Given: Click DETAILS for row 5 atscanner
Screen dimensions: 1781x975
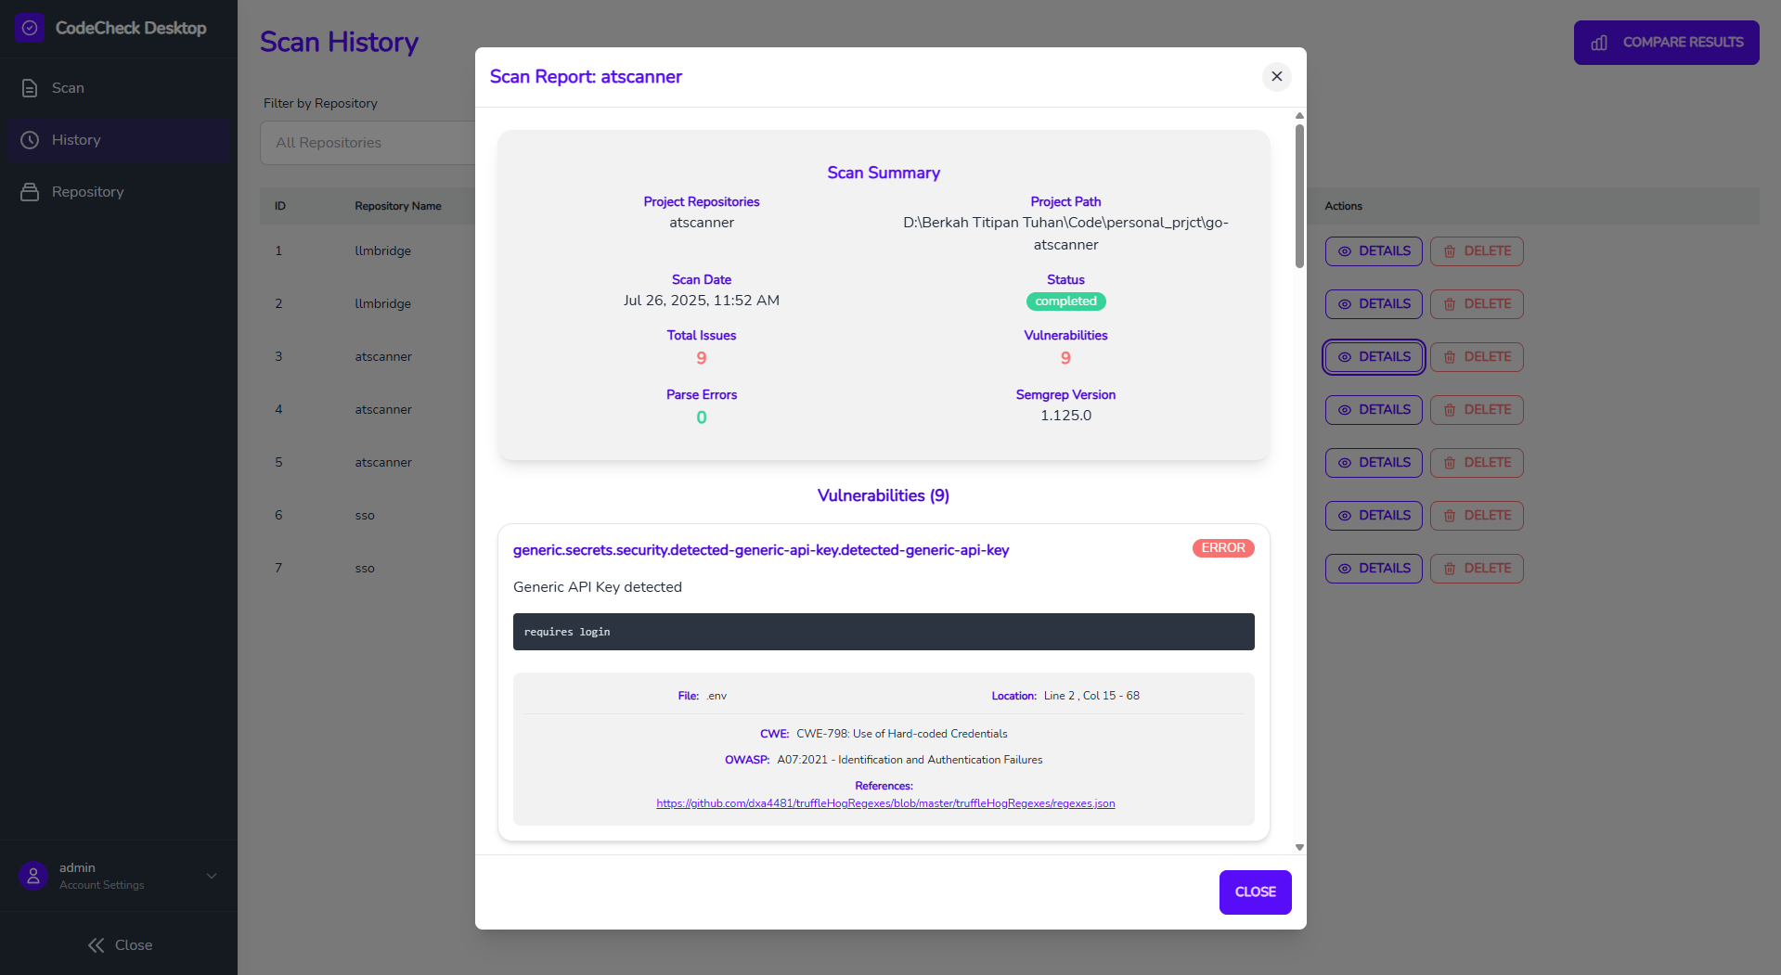Looking at the screenshot, I should (x=1374, y=463).
